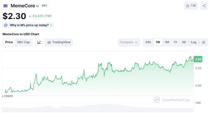Open the line chart type icon
Screen dimensions: 211x113
coord(39,42)
